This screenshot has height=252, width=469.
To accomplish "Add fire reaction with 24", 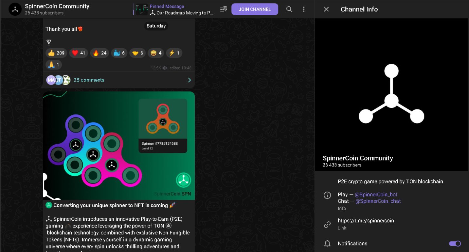I will pos(99,53).
